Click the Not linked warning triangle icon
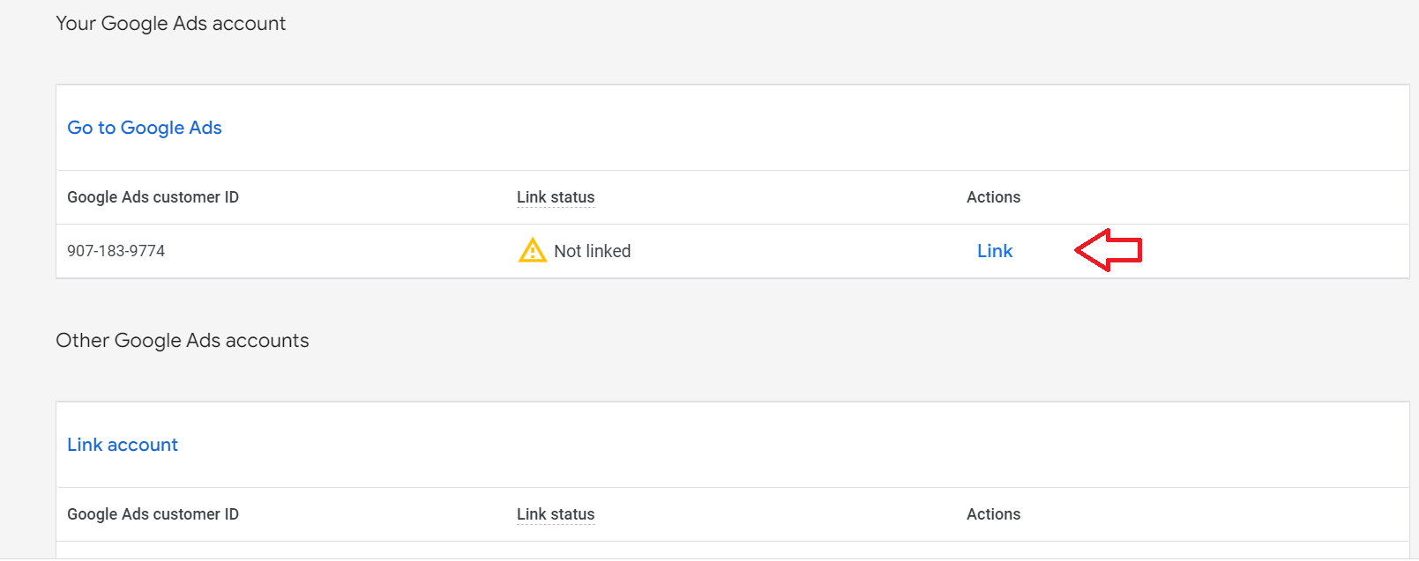The image size is (1419, 561). pos(532,251)
